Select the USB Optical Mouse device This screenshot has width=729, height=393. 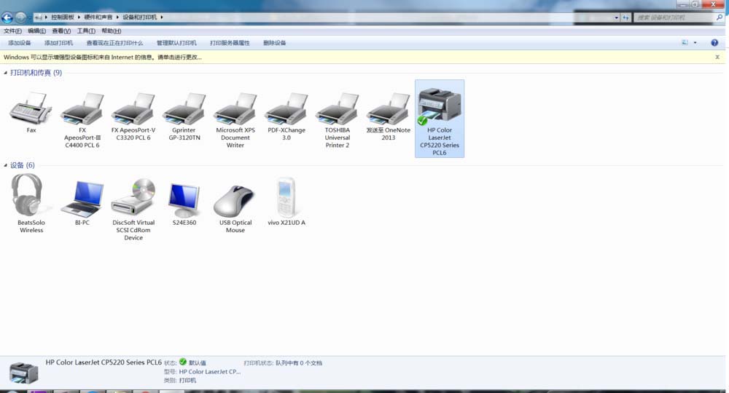(234, 201)
